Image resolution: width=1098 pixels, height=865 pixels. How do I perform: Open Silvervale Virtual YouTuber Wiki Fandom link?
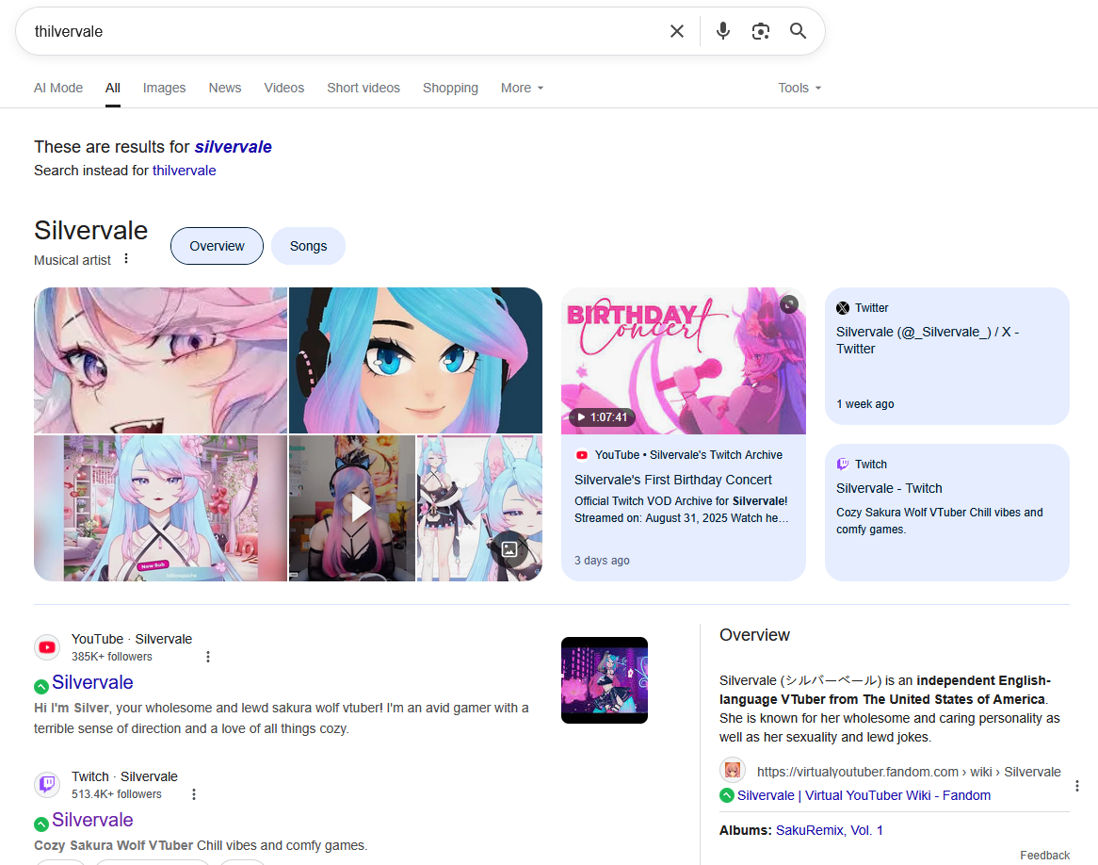(x=864, y=795)
